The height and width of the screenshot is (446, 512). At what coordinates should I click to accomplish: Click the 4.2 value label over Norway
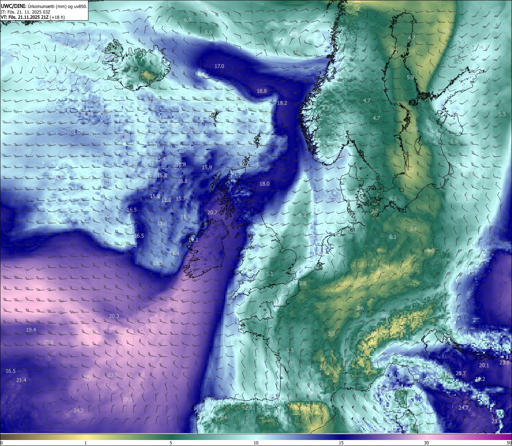pos(325,109)
